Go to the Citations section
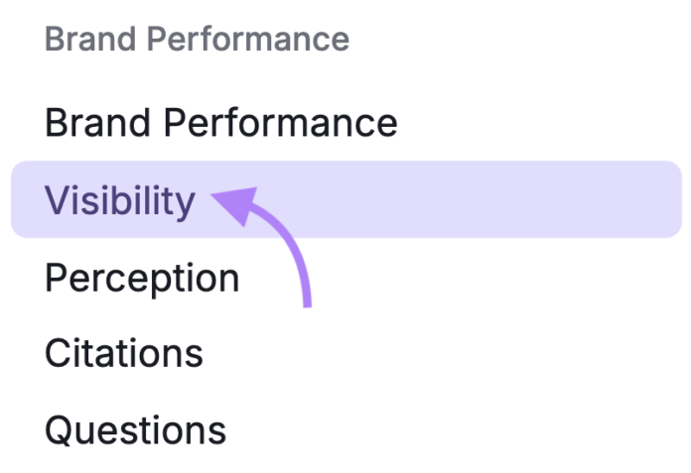The image size is (691, 473). pos(123,353)
